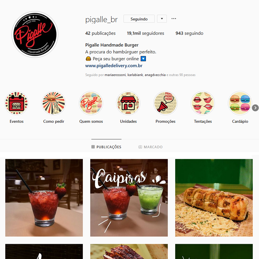The image size is (259, 259).
Task: Open mariaerossoni's profile link
Action: [115, 75]
